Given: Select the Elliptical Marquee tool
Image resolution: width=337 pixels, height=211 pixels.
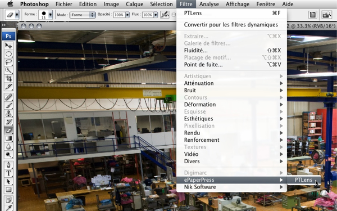Looking at the screenshot, I should pos(8,53).
